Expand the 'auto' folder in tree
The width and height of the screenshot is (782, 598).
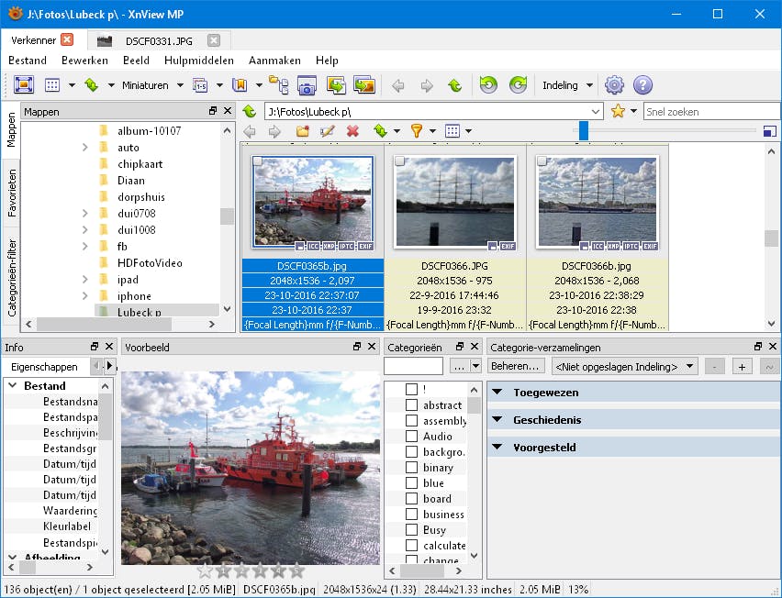[x=84, y=148]
